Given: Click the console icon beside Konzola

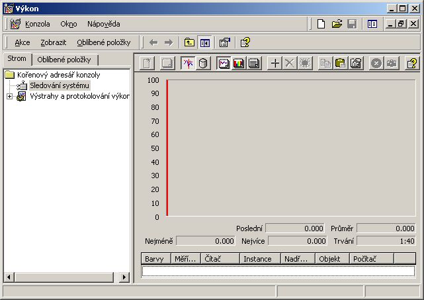Looking at the screenshot, I should tap(15, 24).
